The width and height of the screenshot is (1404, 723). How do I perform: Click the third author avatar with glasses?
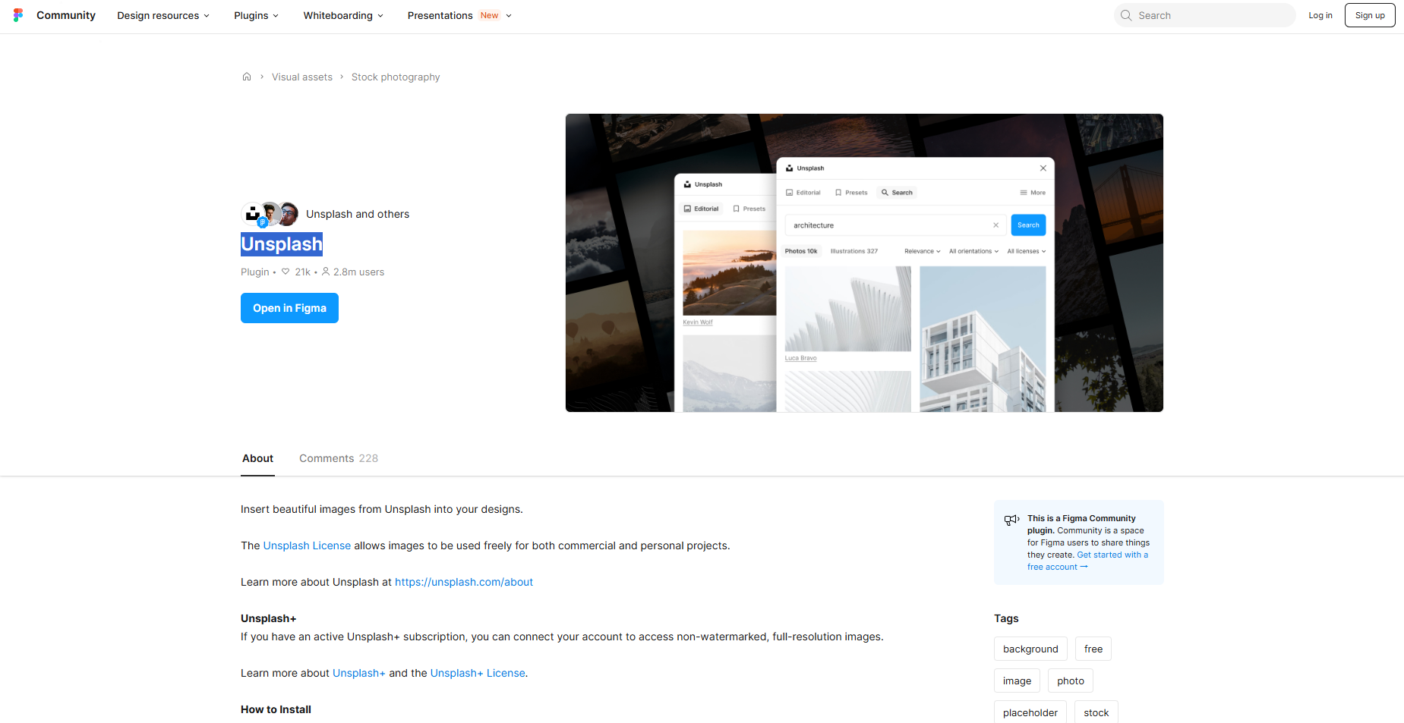[x=288, y=214]
